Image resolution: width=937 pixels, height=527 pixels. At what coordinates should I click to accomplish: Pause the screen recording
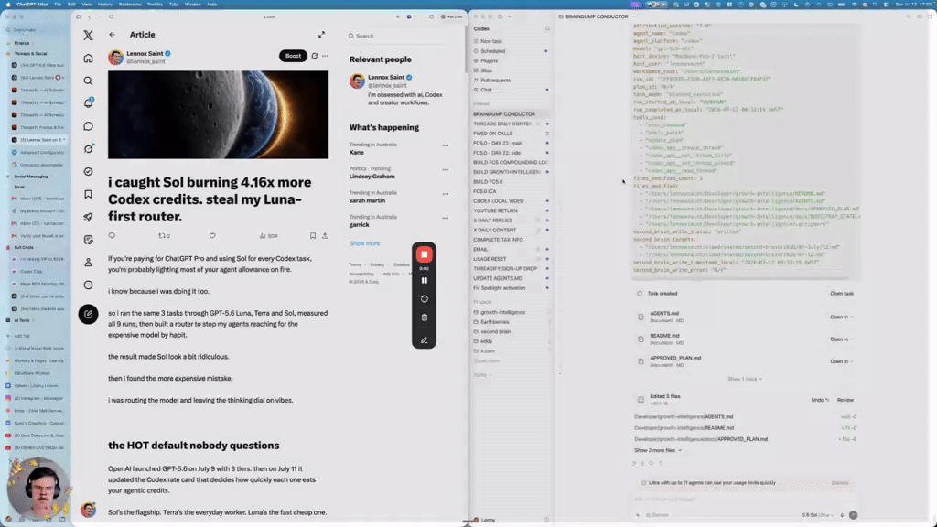tap(425, 280)
